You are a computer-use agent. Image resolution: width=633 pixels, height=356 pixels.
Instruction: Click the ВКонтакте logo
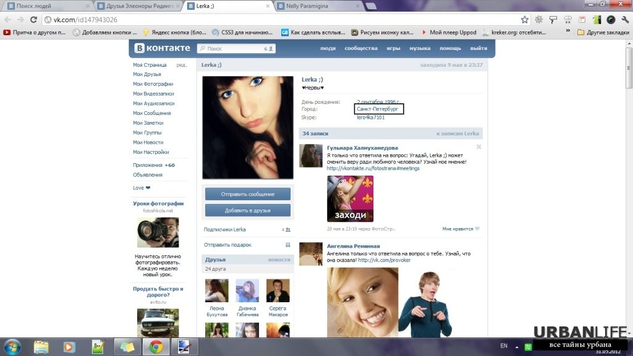pos(163,48)
